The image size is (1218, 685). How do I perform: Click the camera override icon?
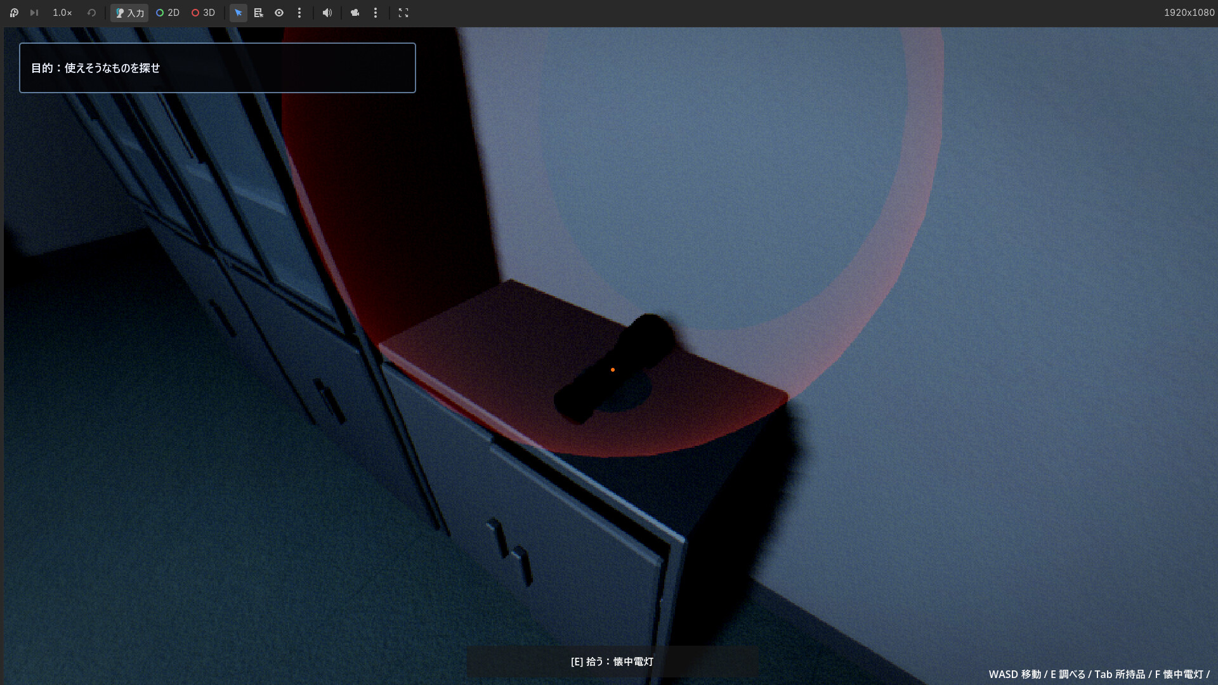(x=355, y=13)
